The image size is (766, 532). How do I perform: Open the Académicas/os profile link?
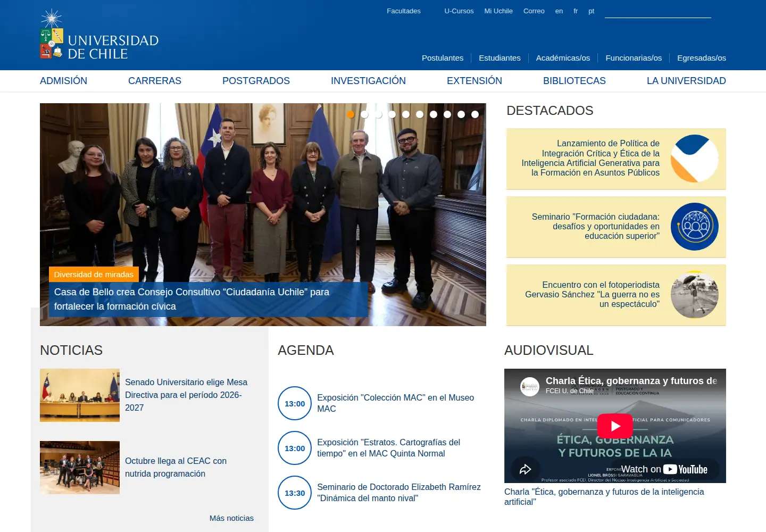pyautogui.click(x=563, y=58)
